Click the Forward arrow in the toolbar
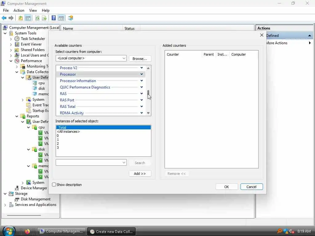 tap(11, 18)
